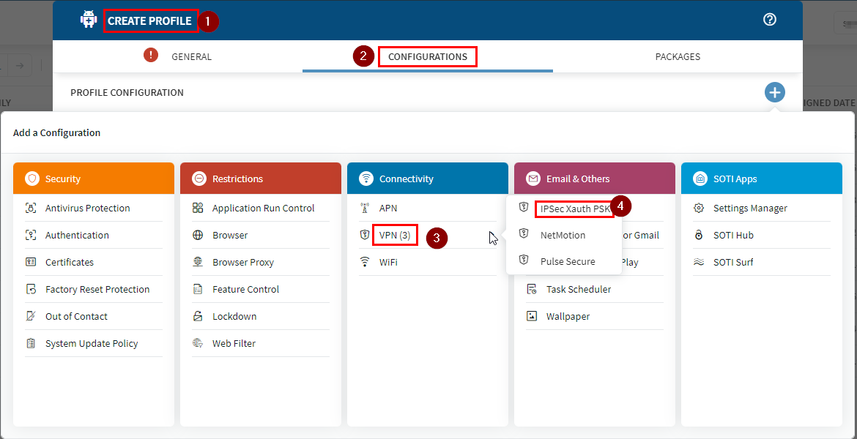The height and width of the screenshot is (439, 857).
Task: Choose NetMotion from the VPN submenu
Action: (563, 236)
